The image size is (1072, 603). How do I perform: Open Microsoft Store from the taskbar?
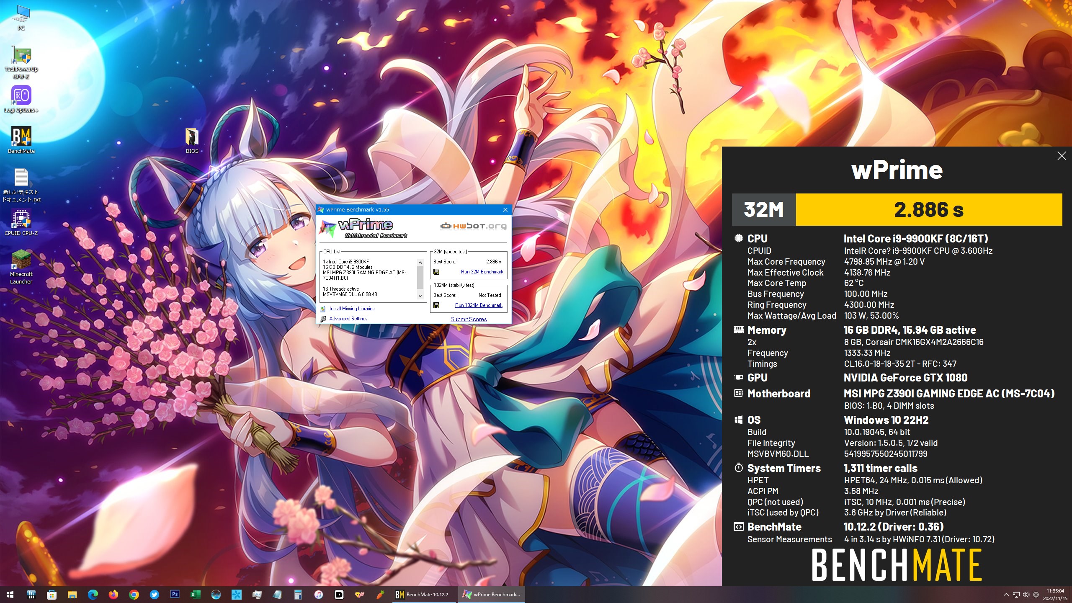click(52, 595)
